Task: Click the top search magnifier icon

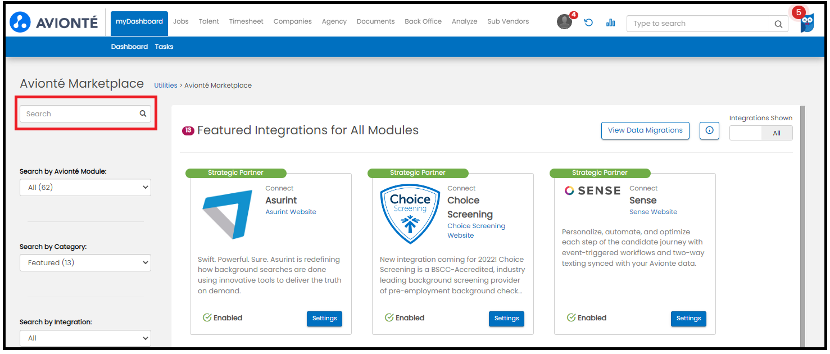Action: pyautogui.click(x=778, y=24)
